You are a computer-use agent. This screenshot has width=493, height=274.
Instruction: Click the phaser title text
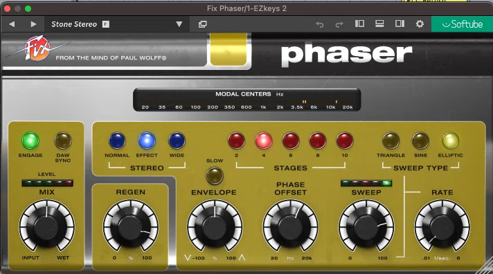pyautogui.click(x=346, y=55)
